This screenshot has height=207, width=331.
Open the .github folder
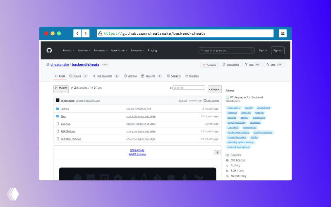point(65,109)
